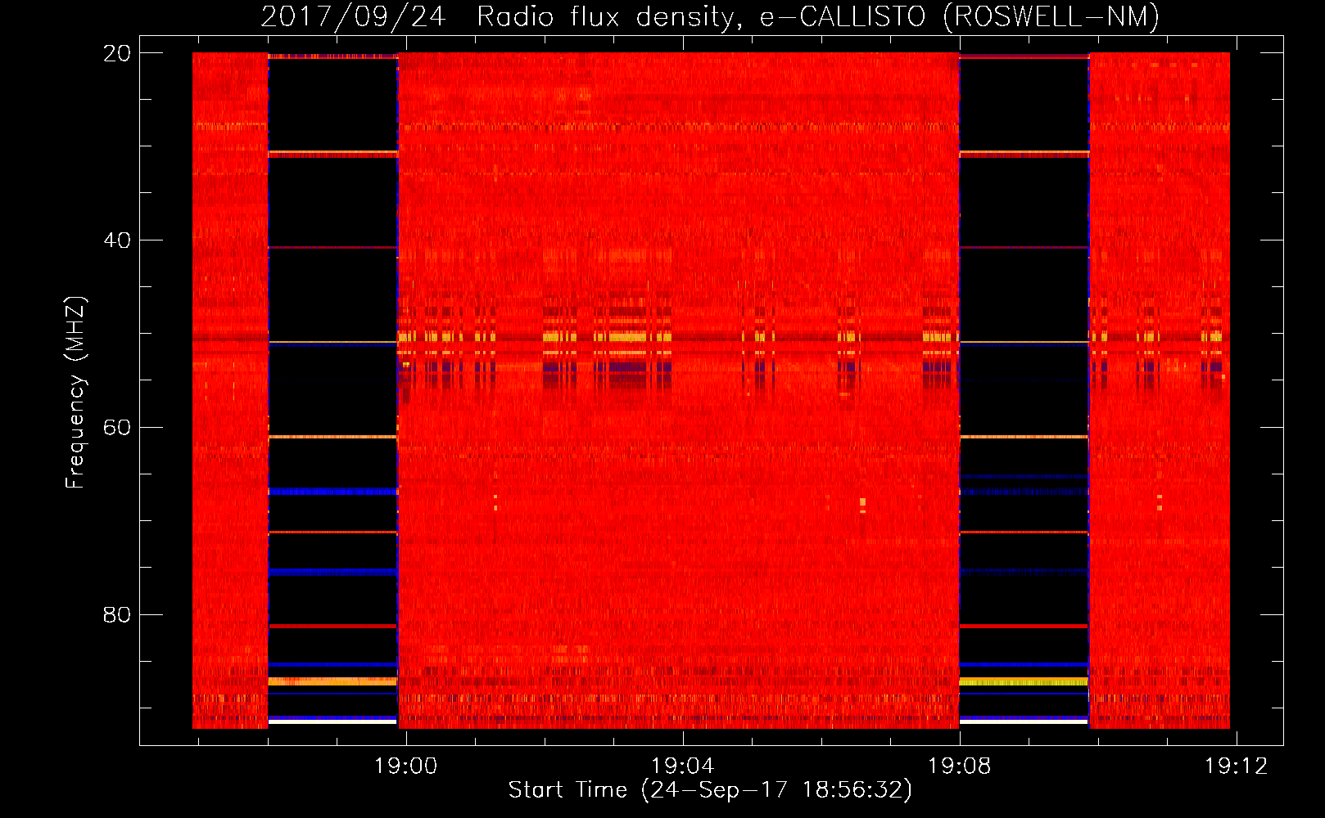Click the 19:12 time tick label
The width and height of the screenshot is (1325, 818).
[1236, 766]
